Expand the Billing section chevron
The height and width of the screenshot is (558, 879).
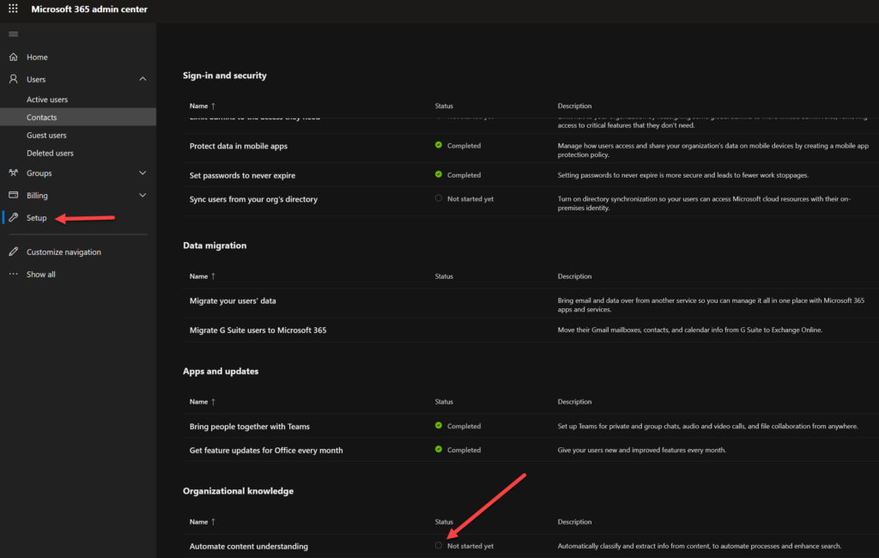click(x=142, y=195)
